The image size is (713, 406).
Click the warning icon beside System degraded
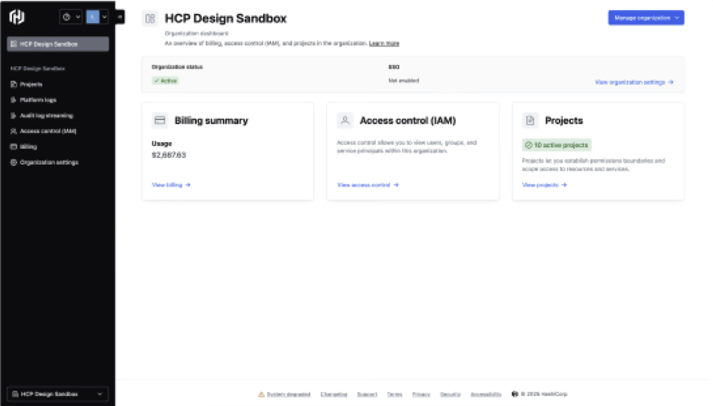(261, 394)
